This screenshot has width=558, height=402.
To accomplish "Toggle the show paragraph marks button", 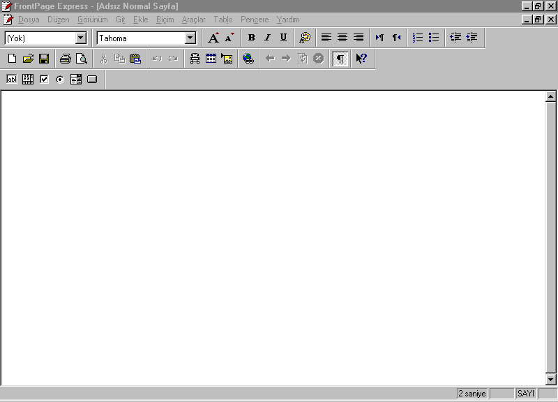I will pos(340,59).
